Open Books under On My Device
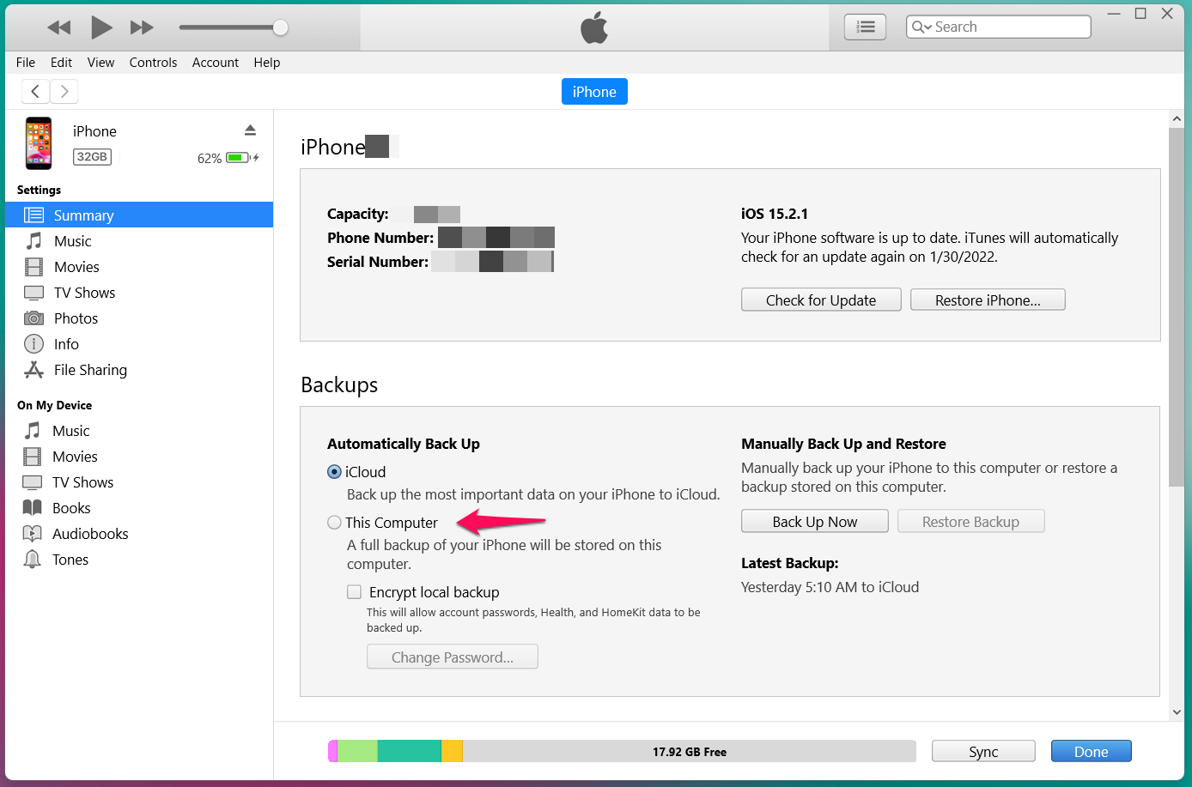This screenshot has width=1192, height=787. tap(71, 508)
